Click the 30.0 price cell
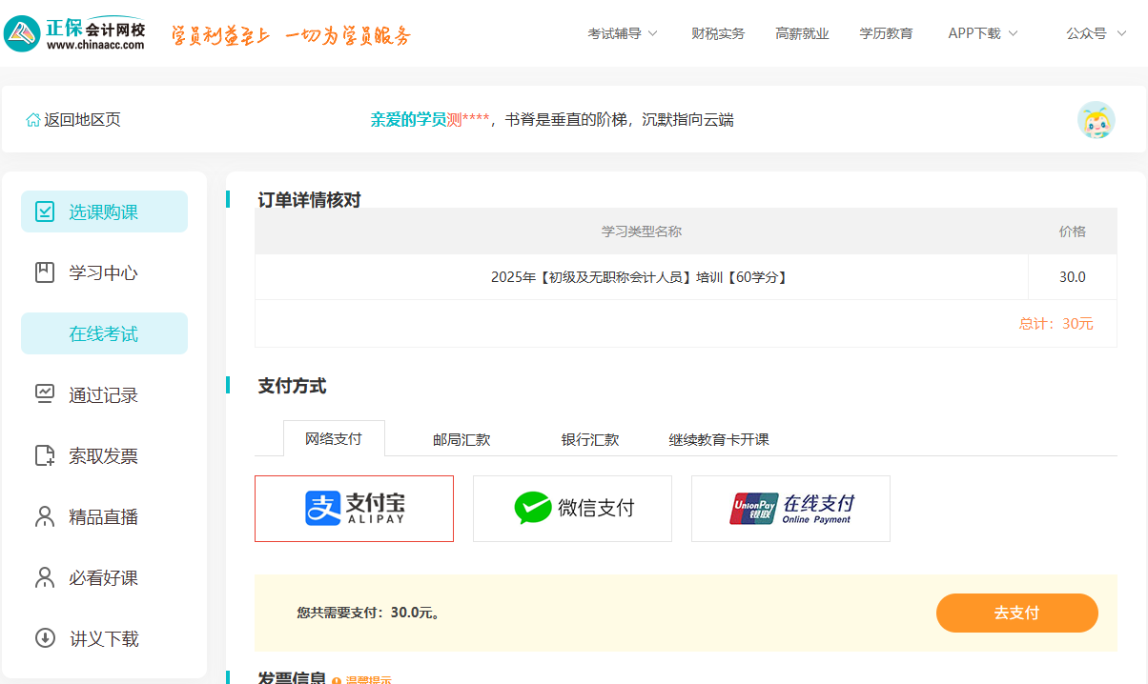 click(1073, 277)
